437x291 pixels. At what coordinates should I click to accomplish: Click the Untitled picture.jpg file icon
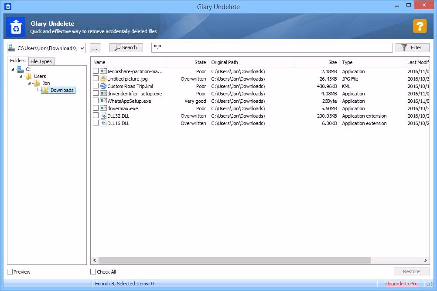pyautogui.click(x=103, y=78)
